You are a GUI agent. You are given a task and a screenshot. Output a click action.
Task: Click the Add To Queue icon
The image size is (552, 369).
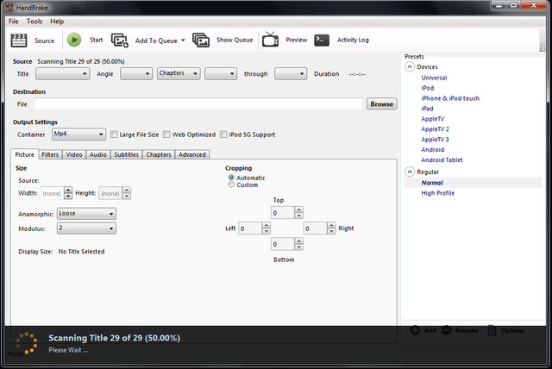pyautogui.click(x=120, y=41)
